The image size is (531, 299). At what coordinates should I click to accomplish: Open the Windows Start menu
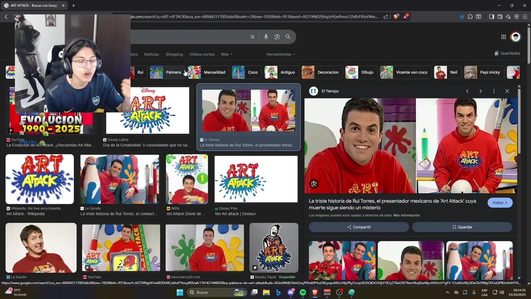(x=180, y=292)
